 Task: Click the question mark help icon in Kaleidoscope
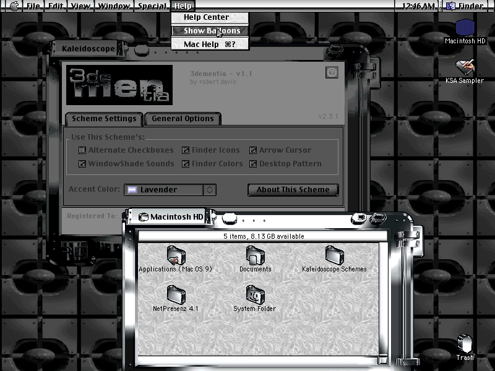[332, 72]
